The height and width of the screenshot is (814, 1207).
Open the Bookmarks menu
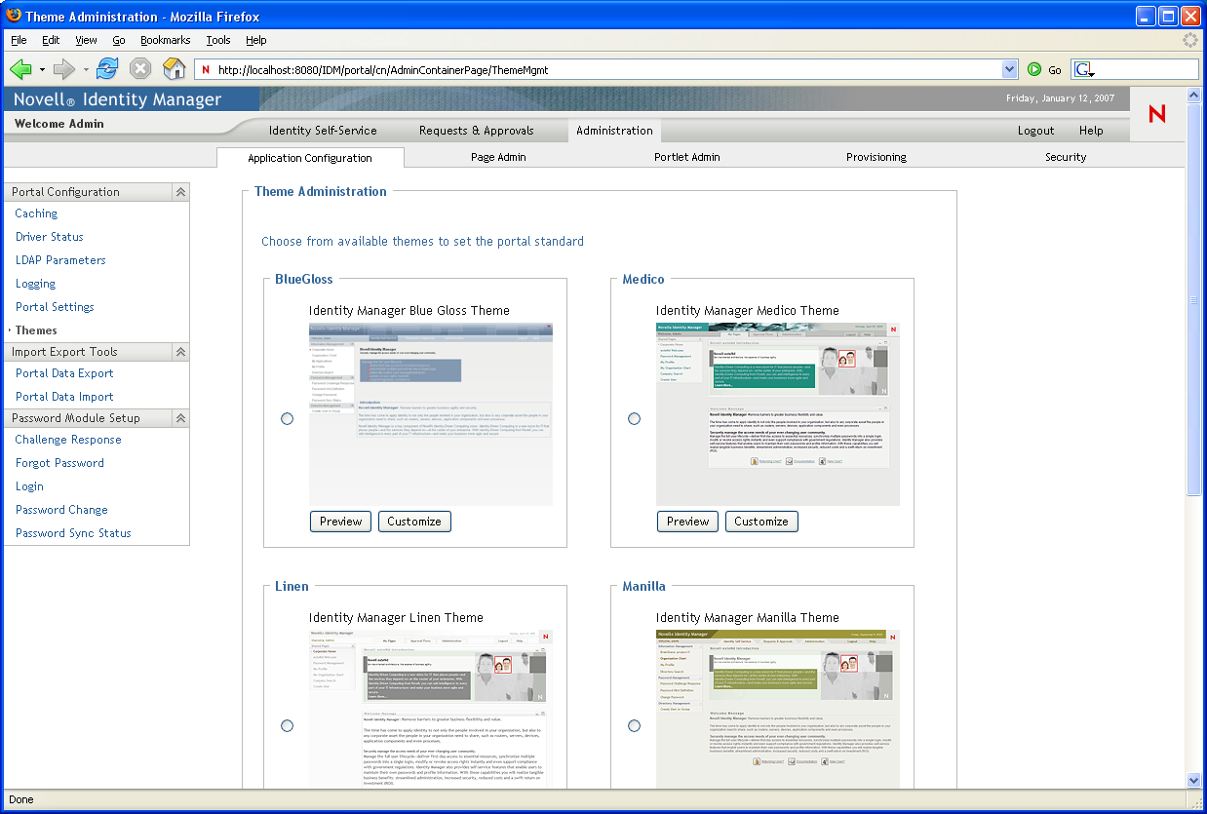point(165,40)
